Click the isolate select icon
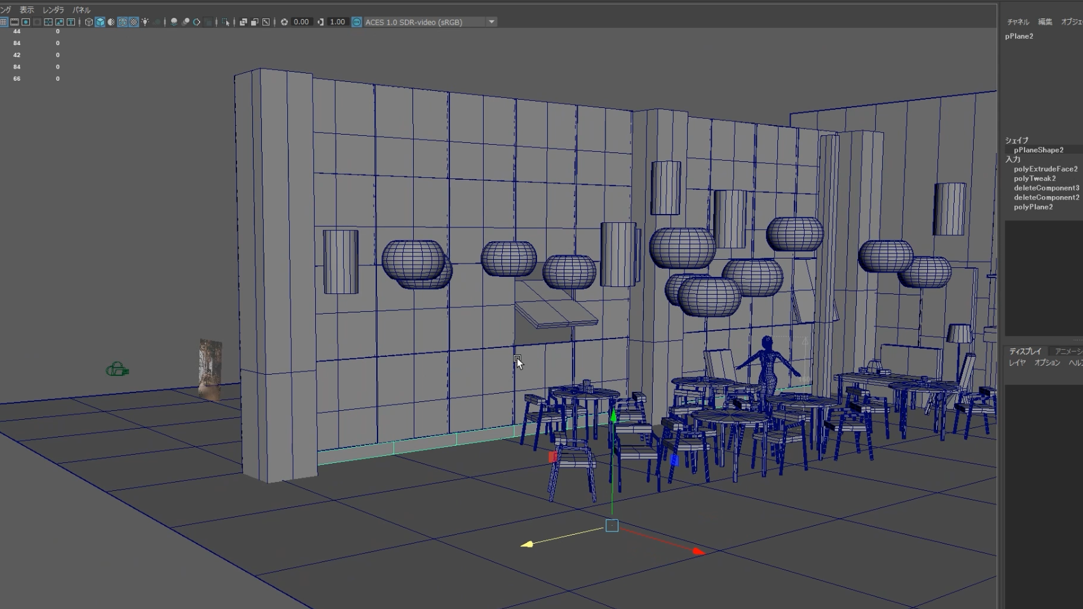1083x609 pixels. 226,22
